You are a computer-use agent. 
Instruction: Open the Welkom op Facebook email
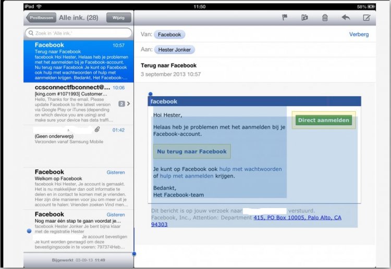pyautogui.click(x=79, y=188)
